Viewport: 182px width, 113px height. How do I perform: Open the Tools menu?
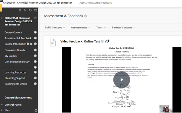(101, 27)
